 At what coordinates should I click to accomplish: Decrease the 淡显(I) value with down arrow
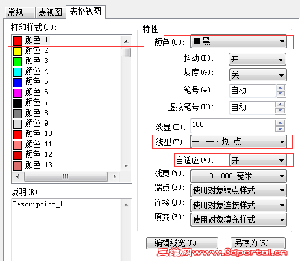[281, 130]
